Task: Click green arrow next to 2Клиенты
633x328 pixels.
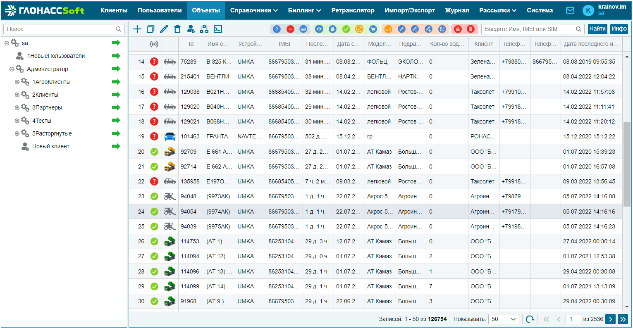Action: coord(116,95)
